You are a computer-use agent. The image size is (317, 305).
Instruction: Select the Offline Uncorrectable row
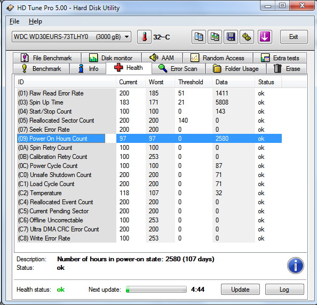point(149,220)
